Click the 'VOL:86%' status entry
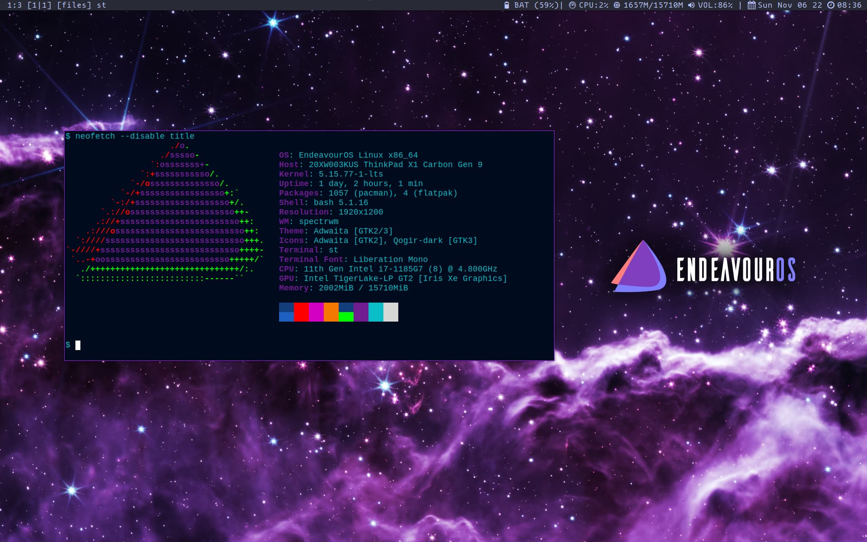Viewport: 867px width, 542px height. (715, 5)
